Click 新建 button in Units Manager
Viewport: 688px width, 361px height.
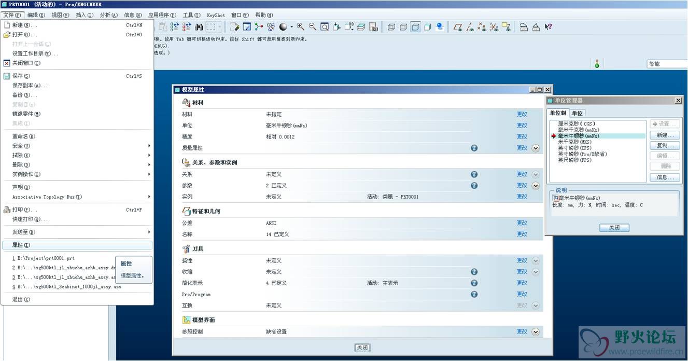665,135
